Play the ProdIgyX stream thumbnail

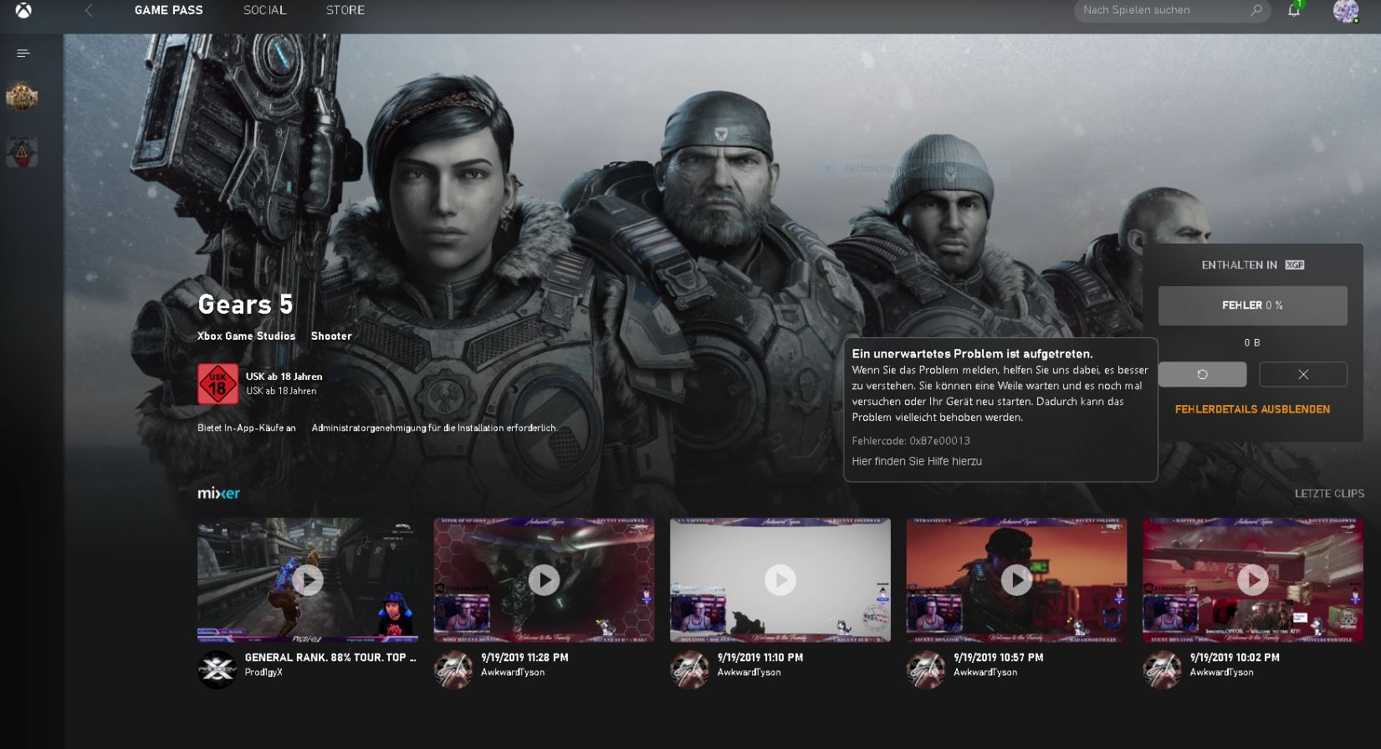pyautogui.click(x=308, y=580)
